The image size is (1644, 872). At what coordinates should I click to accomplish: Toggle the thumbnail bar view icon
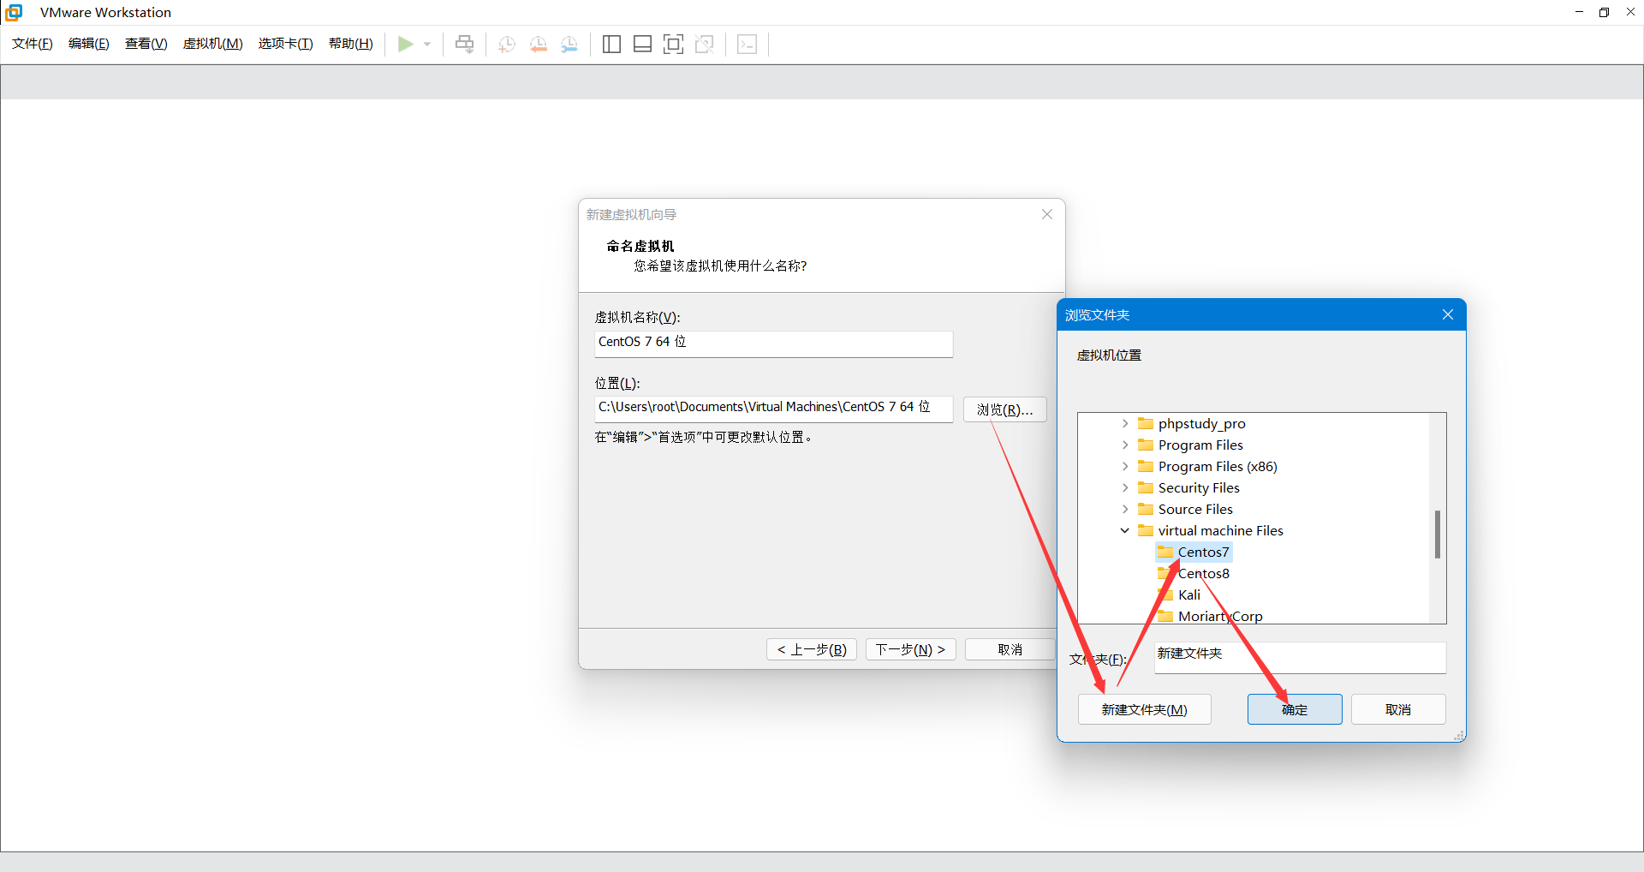(x=642, y=44)
